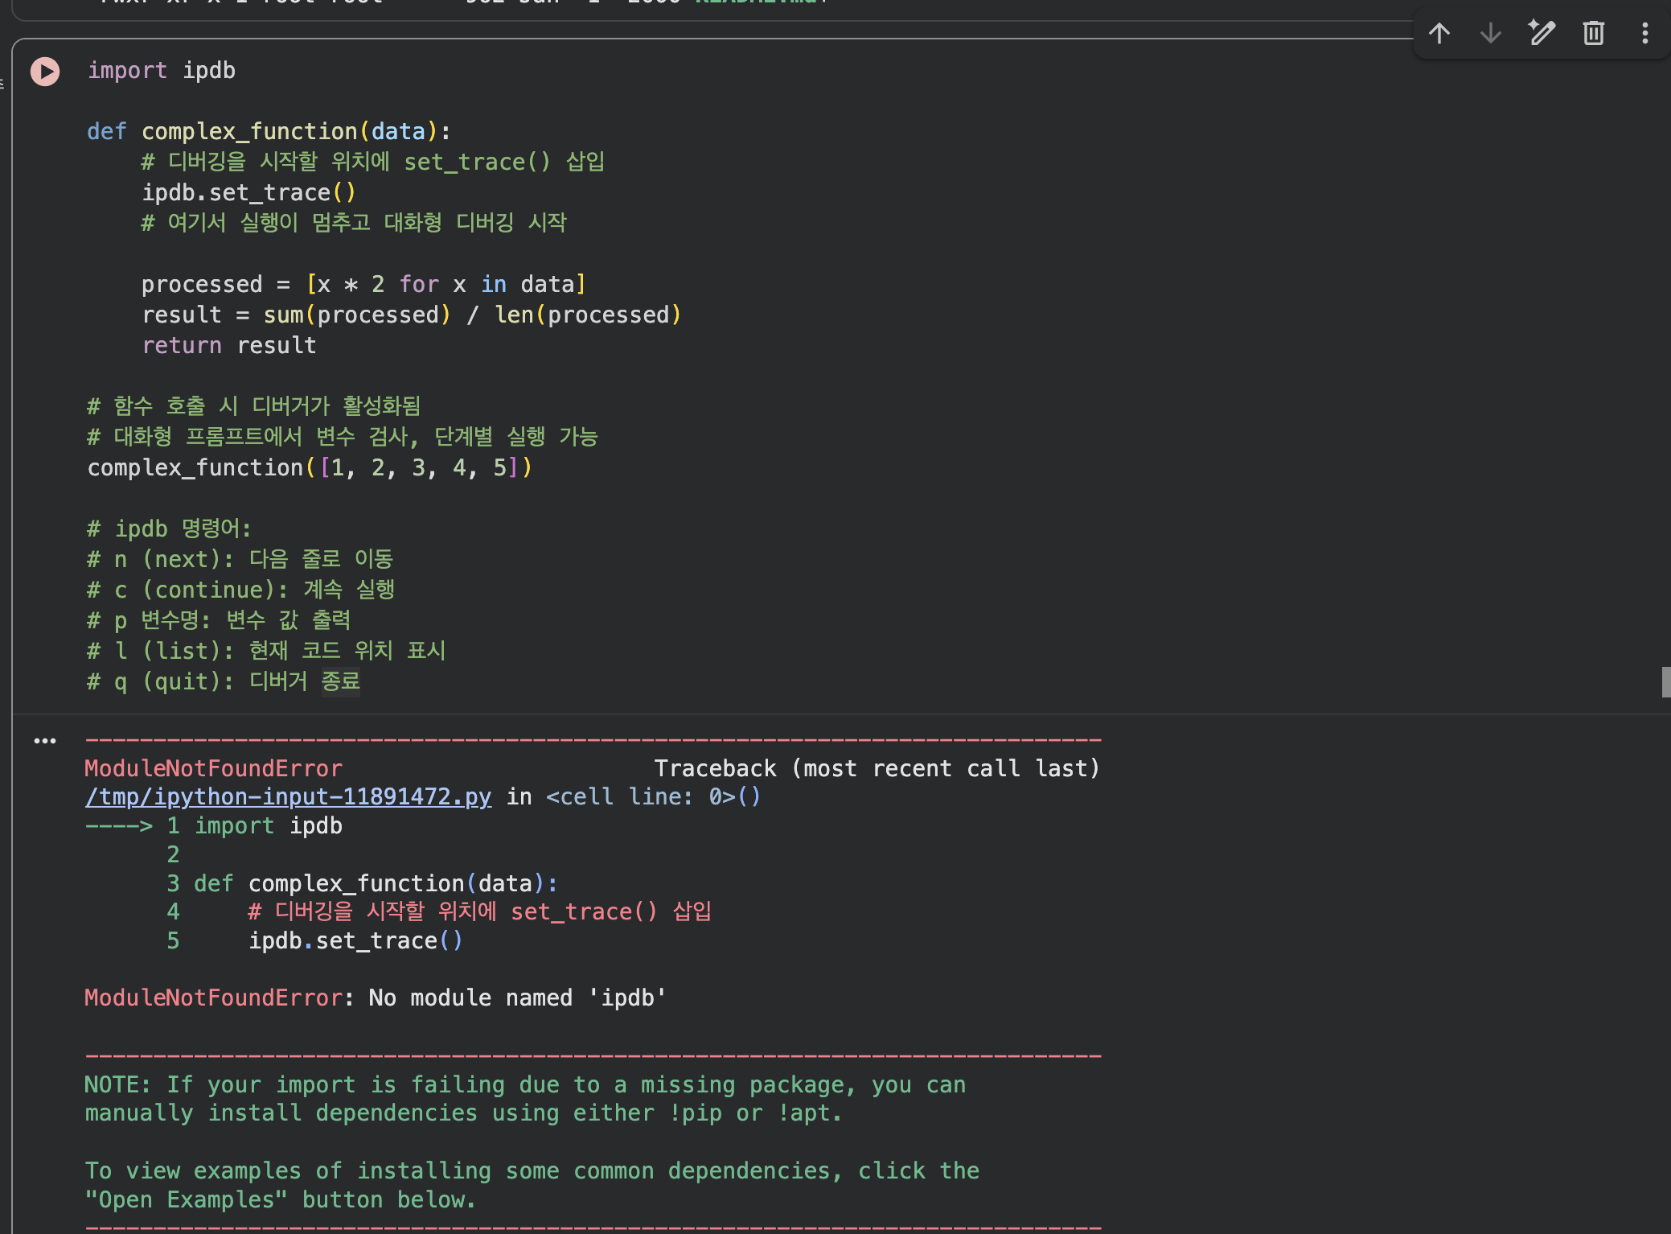Screen dimensions: 1671x1234
Task: Click the 'import ipdb' code line
Action: pos(161,70)
